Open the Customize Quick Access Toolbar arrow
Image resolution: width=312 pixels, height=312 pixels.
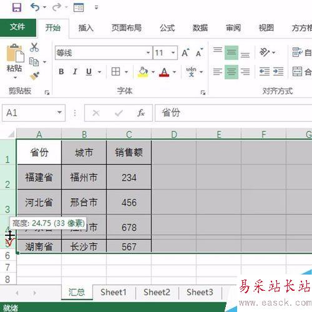tap(96, 7)
